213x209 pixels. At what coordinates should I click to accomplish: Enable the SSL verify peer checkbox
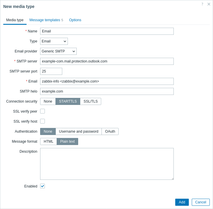(x=42, y=111)
